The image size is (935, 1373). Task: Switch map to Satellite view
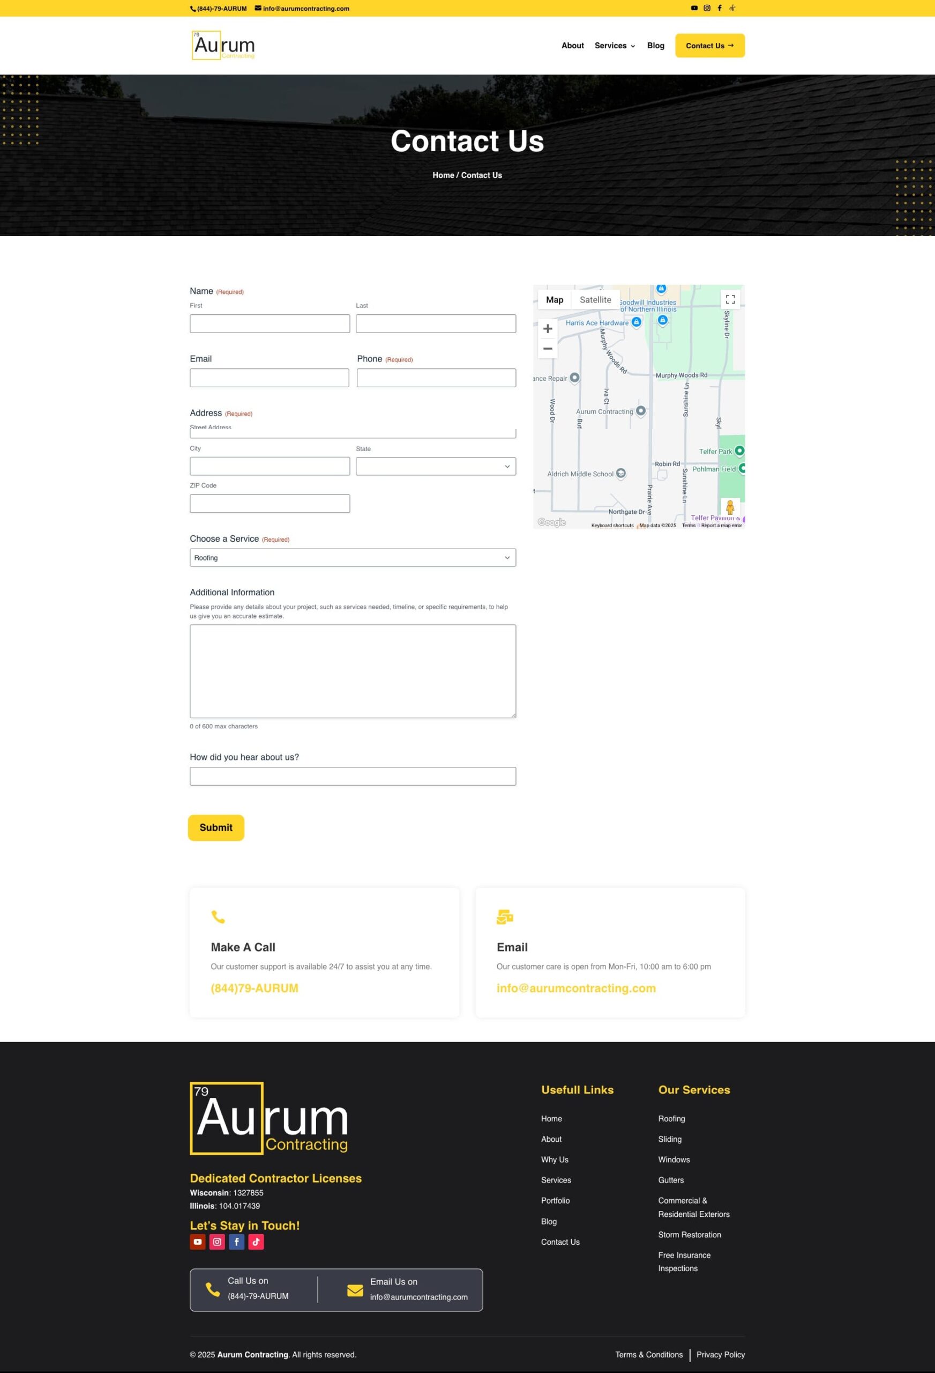pyautogui.click(x=596, y=299)
